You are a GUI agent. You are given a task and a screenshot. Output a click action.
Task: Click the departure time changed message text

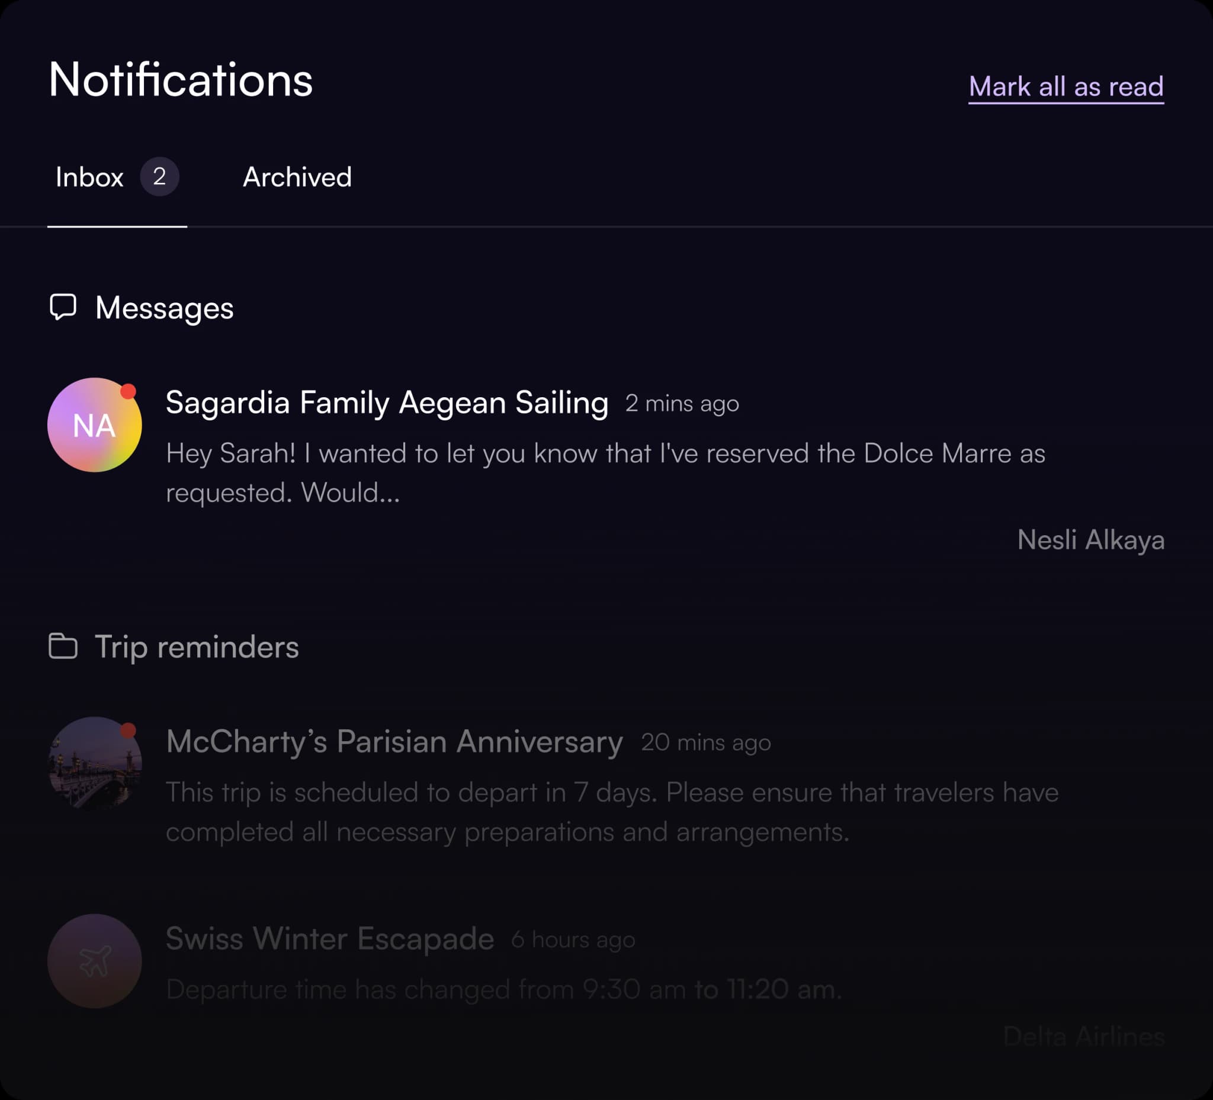coord(503,989)
